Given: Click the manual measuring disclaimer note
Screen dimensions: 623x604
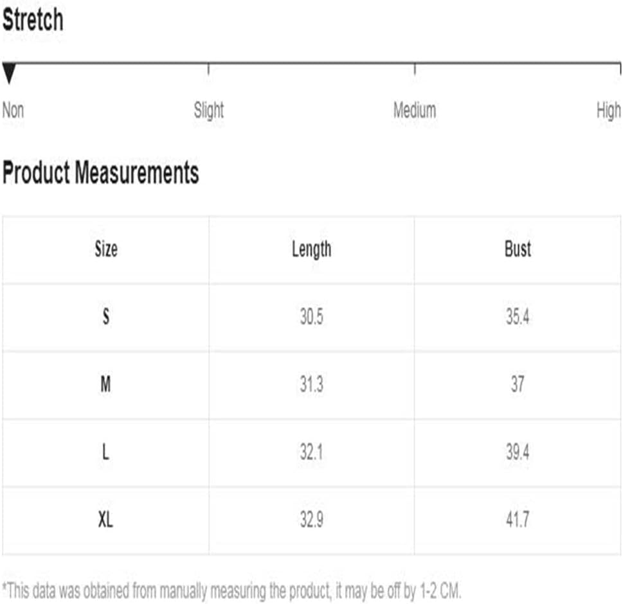Looking at the screenshot, I should tap(231, 591).
